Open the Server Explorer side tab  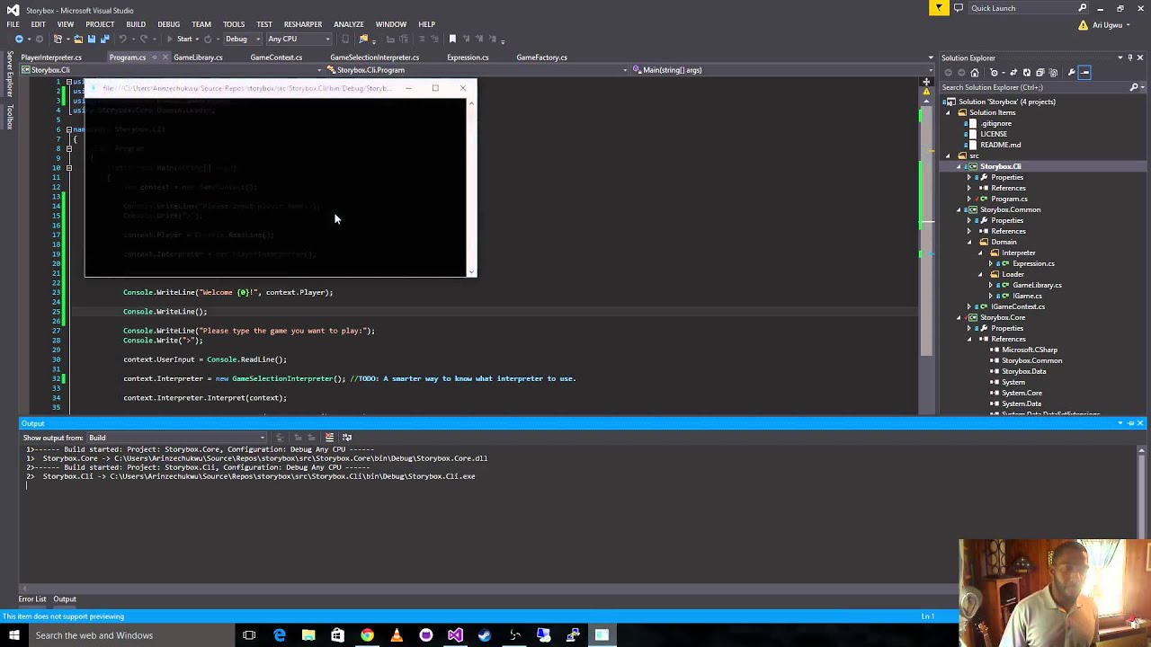10,75
